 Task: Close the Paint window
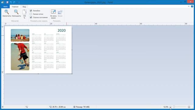[x=190, y=2]
